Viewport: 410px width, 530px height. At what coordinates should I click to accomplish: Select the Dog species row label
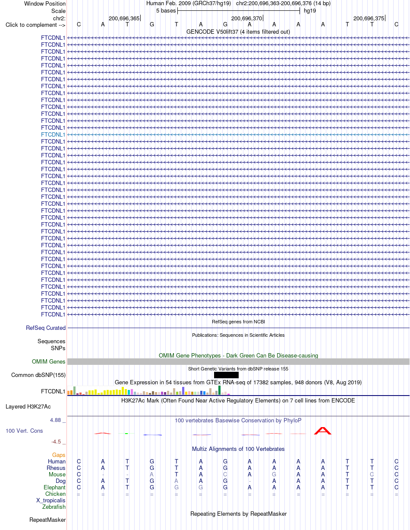click(x=60, y=481)
